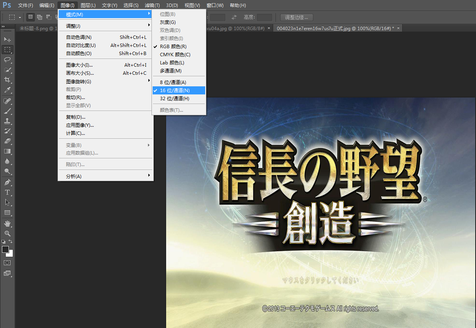Select the Crop tool
Screen dimensions: 476x328
(7, 80)
